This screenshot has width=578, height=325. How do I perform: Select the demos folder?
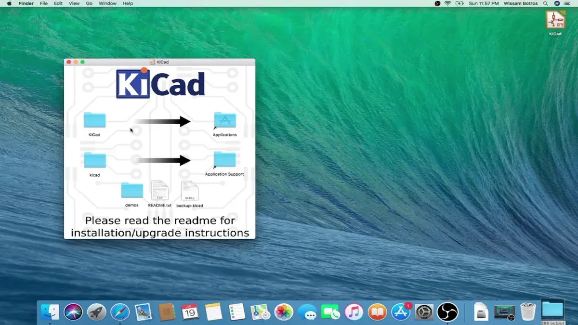pyautogui.click(x=132, y=190)
